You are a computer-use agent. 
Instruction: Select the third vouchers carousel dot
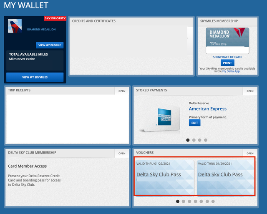coord(189,201)
